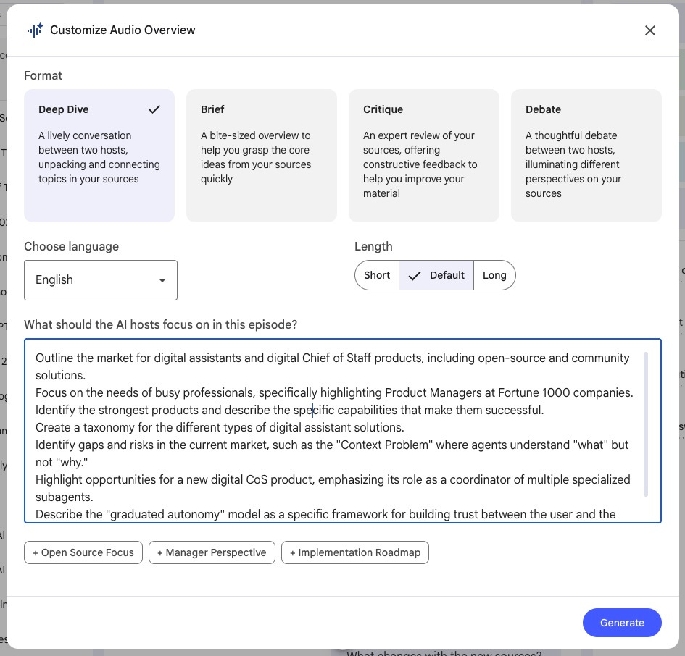Click the focus text box scrollbar

click(x=646, y=424)
